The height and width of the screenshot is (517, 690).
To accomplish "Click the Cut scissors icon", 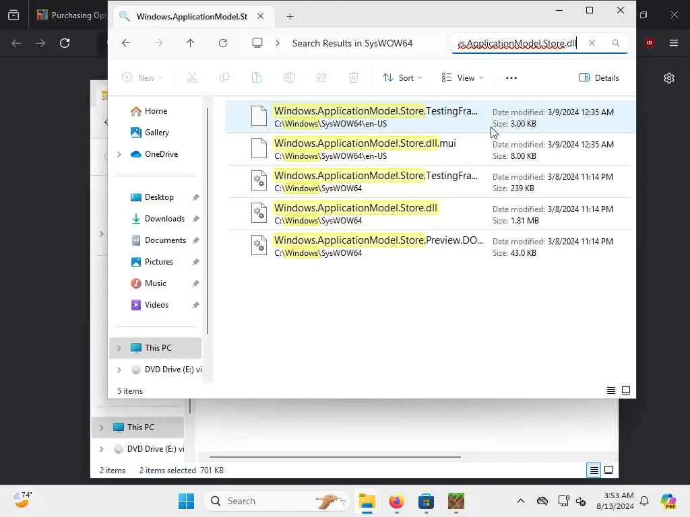I will pos(192,78).
